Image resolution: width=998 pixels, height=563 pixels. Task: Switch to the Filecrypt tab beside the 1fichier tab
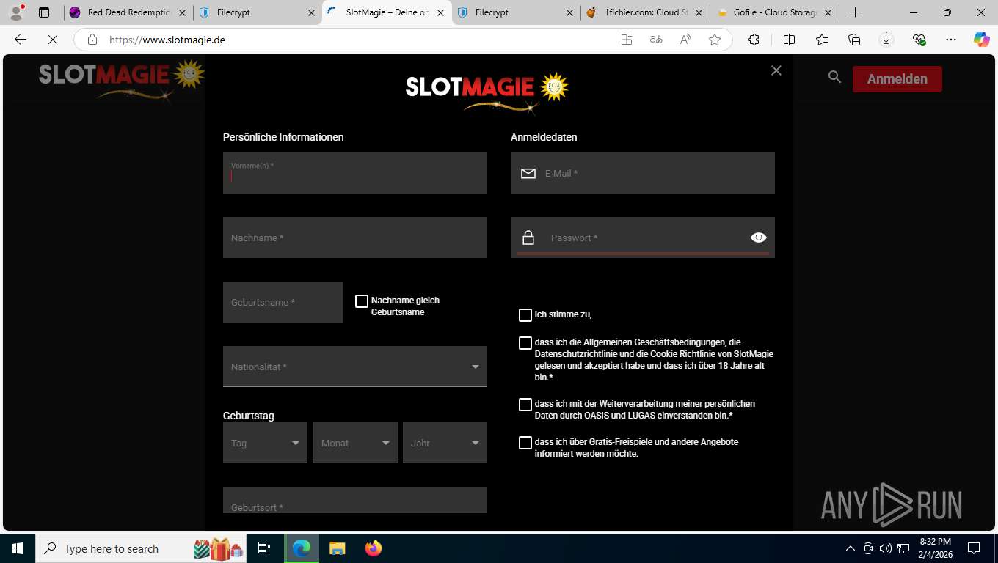coord(515,12)
